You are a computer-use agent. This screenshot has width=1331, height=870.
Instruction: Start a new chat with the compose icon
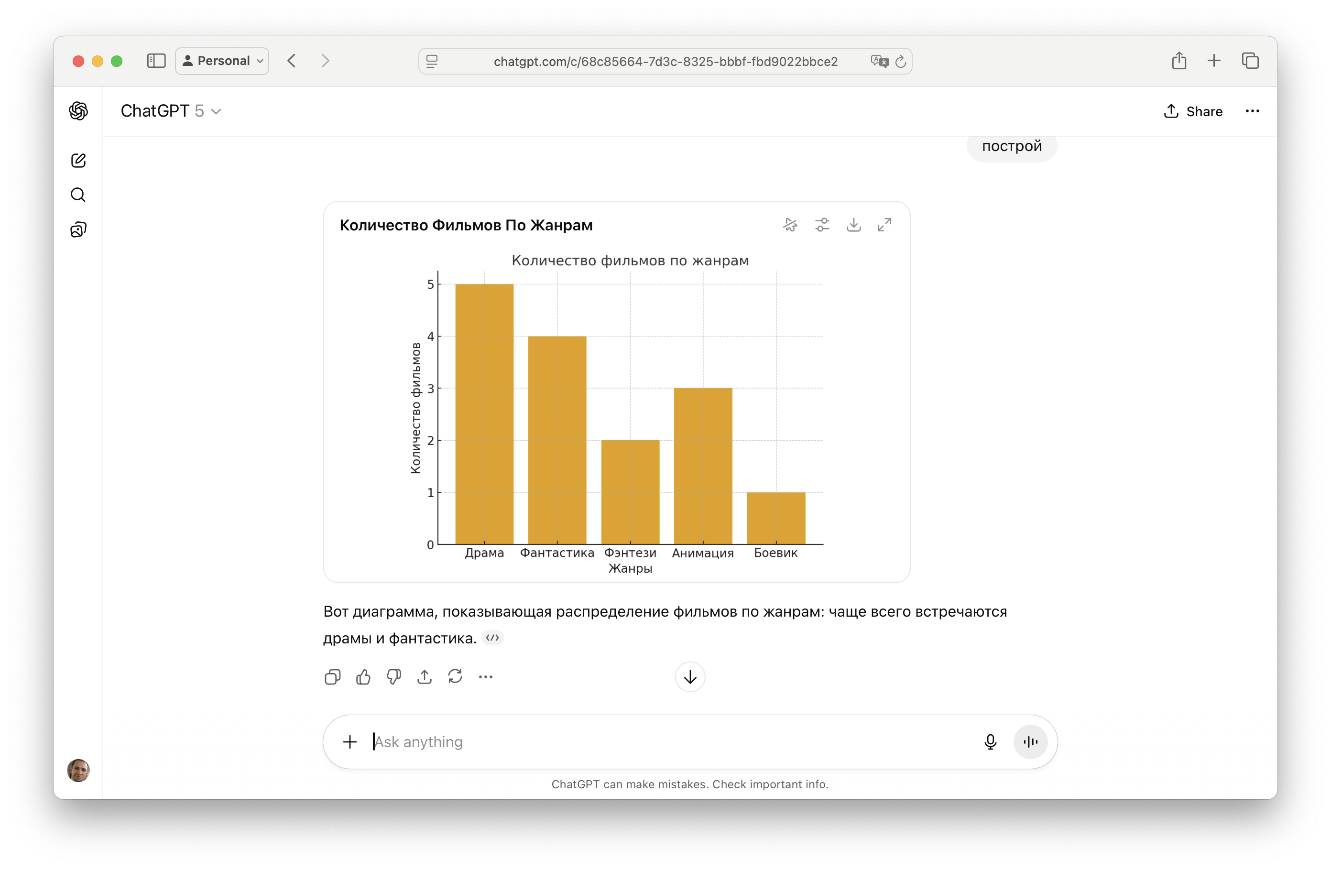tap(78, 161)
